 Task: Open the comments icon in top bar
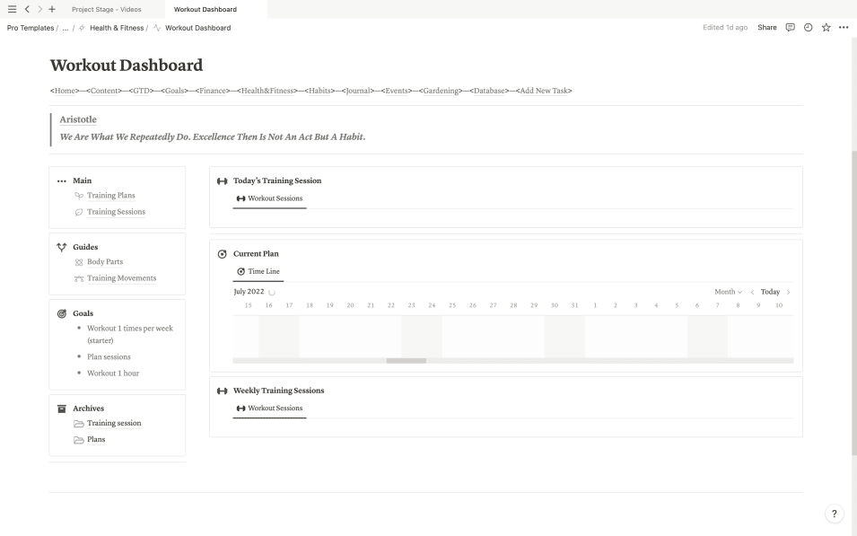pos(791,28)
